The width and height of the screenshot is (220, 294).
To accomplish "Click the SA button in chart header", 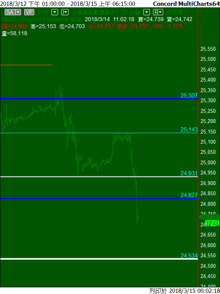I will [10, 12].
